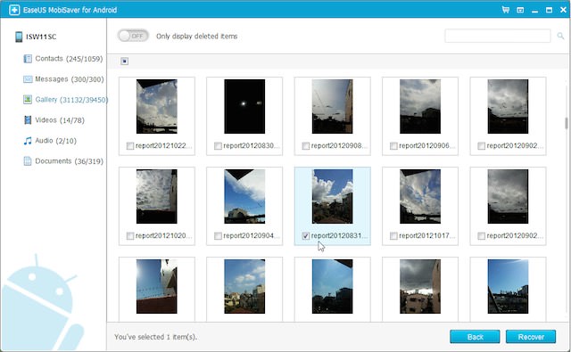
Task: Select the report20120906 photo thumbnail
Action: point(420,107)
